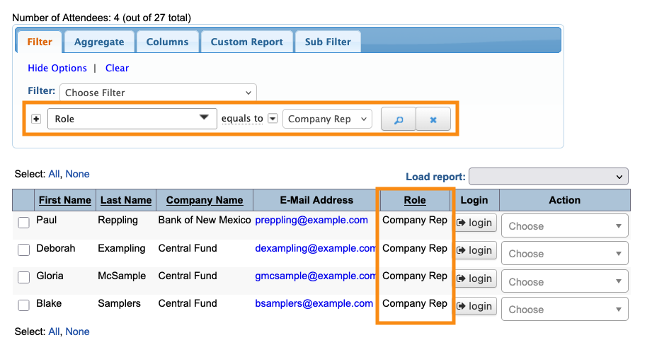The image size is (652, 352).
Task: Tick the checkbox beside Deborah Exampling
Action: 23,250
